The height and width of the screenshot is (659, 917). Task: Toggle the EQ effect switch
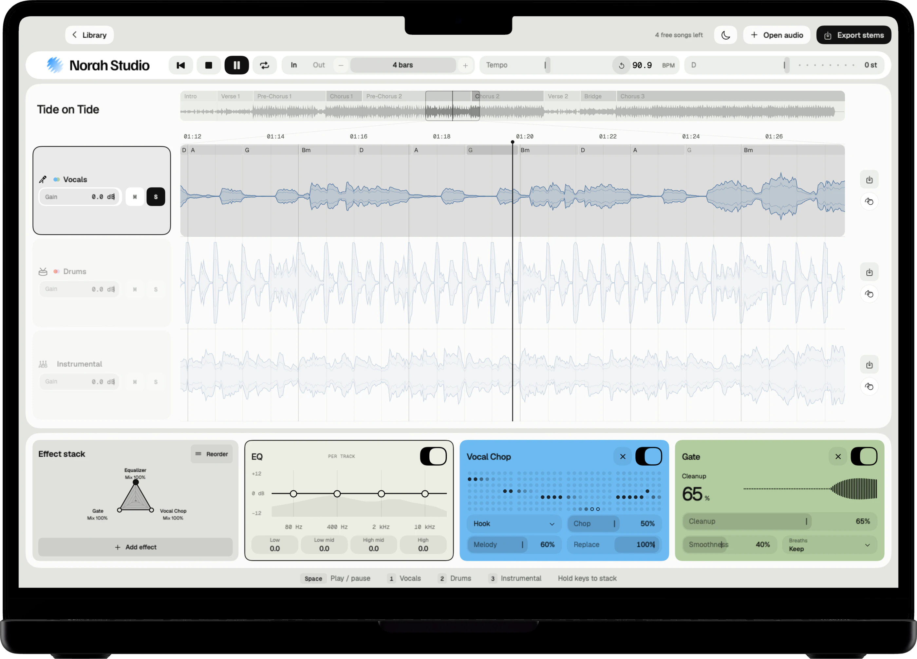[x=433, y=457]
